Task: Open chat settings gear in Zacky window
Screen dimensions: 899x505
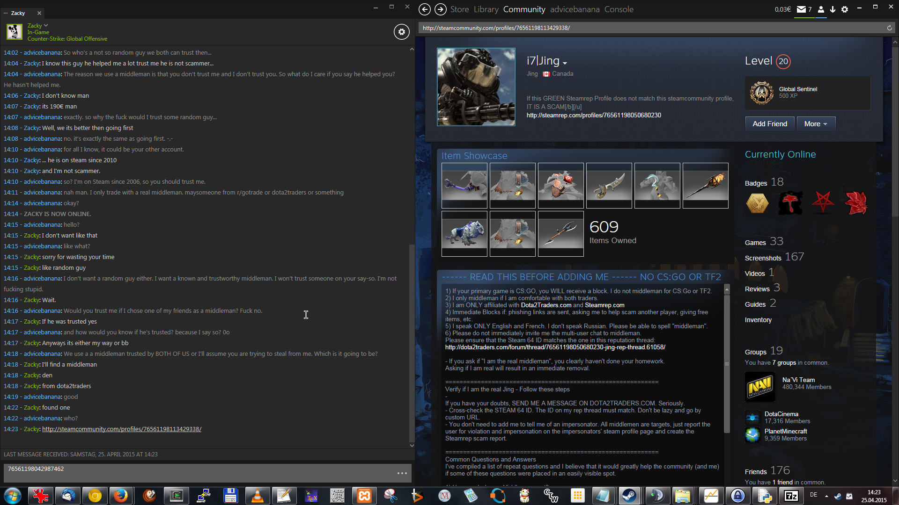Action: (x=401, y=32)
